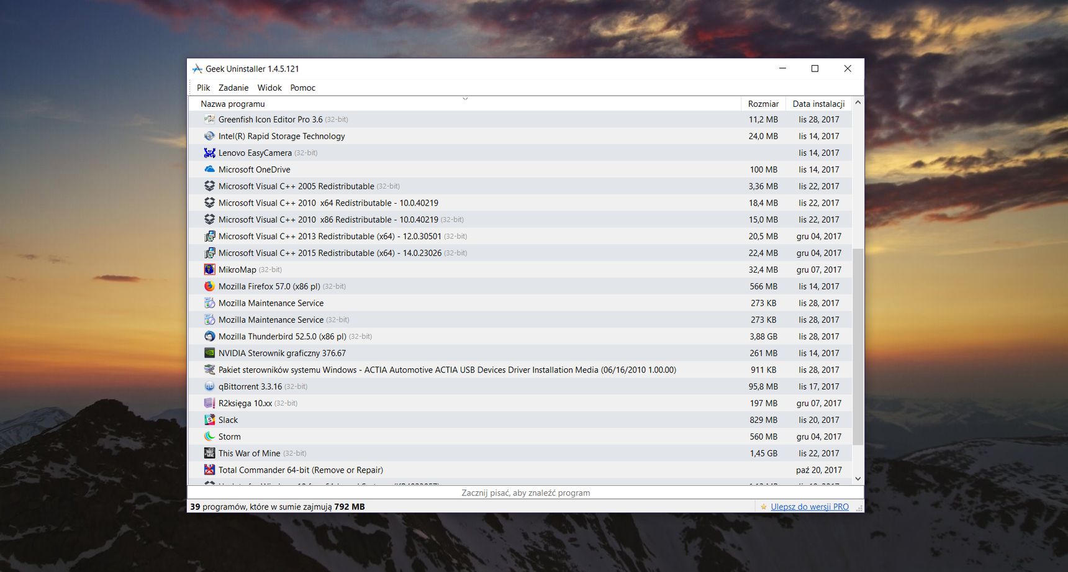Click the 64-bit Mozilla Maintenance Service icon
Viewport: 1068px width, 572px height.
[210, 303]
